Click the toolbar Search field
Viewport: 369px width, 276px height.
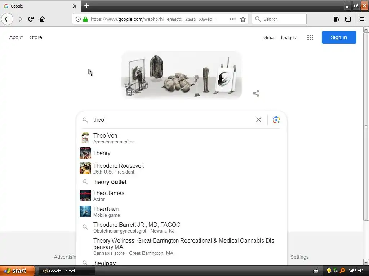click(279, 19)
